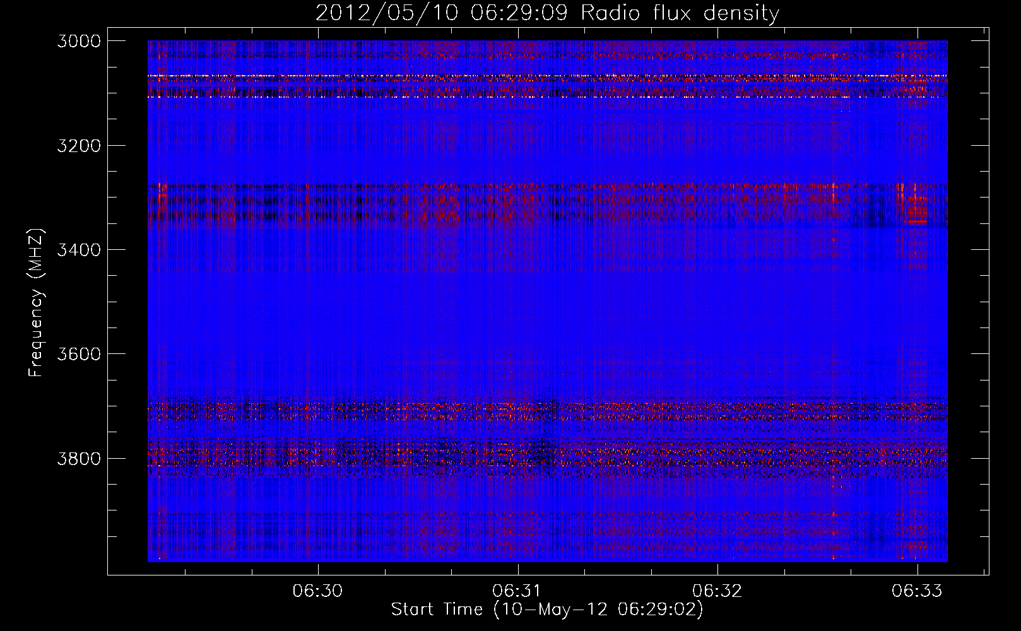Click the "Frequency (MHZ)" axis label
Viewport: 1021px width, 631px height.
36,303
